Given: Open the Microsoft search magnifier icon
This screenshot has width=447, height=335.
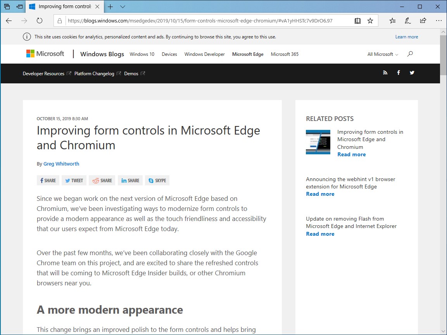Looking at the screenshot, I should click(410, 54).
